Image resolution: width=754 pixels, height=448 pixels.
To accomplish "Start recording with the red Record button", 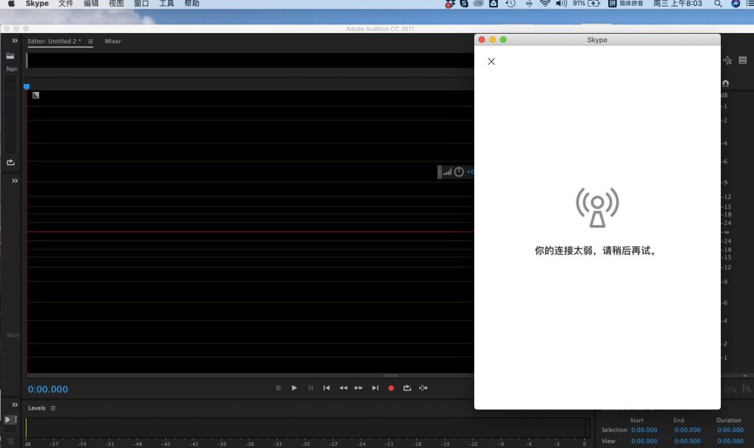I will point(392,388).
